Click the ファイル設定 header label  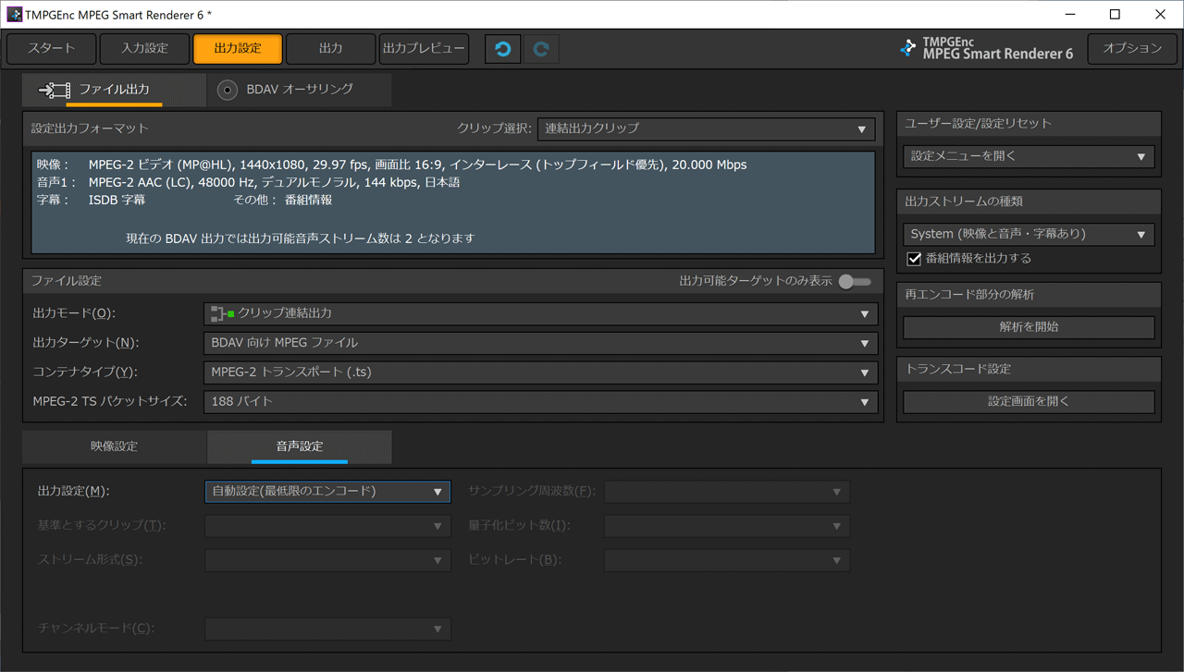click(67, 281)
